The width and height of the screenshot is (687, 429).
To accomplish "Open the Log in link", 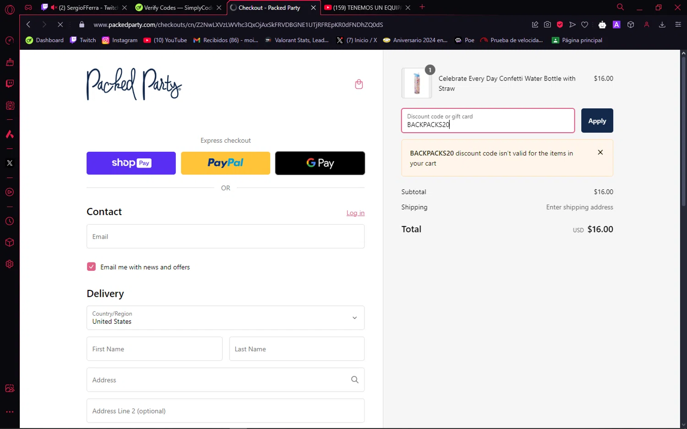I will point(355,213).
